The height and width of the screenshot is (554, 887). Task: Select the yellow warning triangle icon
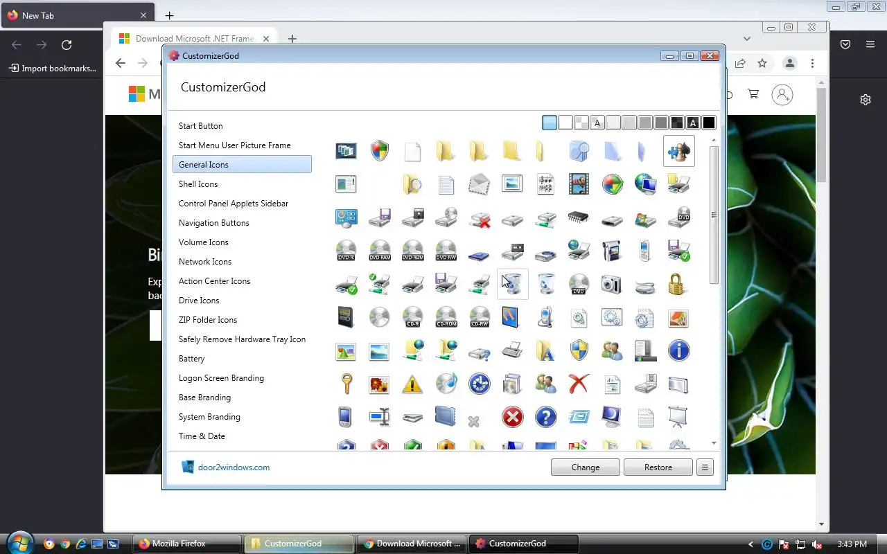(x=412, y=384)
